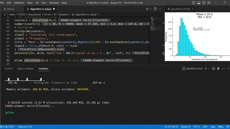Split the terminal
This screenshot has width=230, height=129.
tap(213, 68)
